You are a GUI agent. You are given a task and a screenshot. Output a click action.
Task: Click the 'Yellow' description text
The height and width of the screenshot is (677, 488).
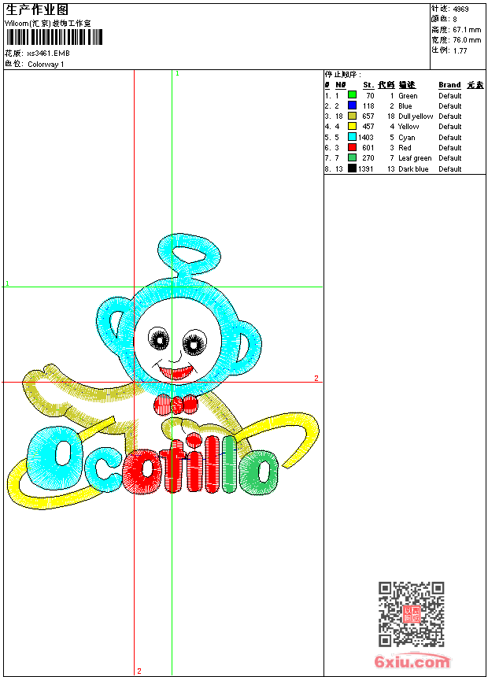point(409,127)
